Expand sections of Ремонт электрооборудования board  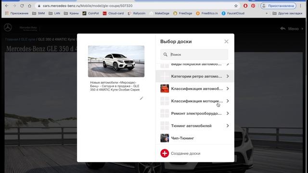[228, 113]
